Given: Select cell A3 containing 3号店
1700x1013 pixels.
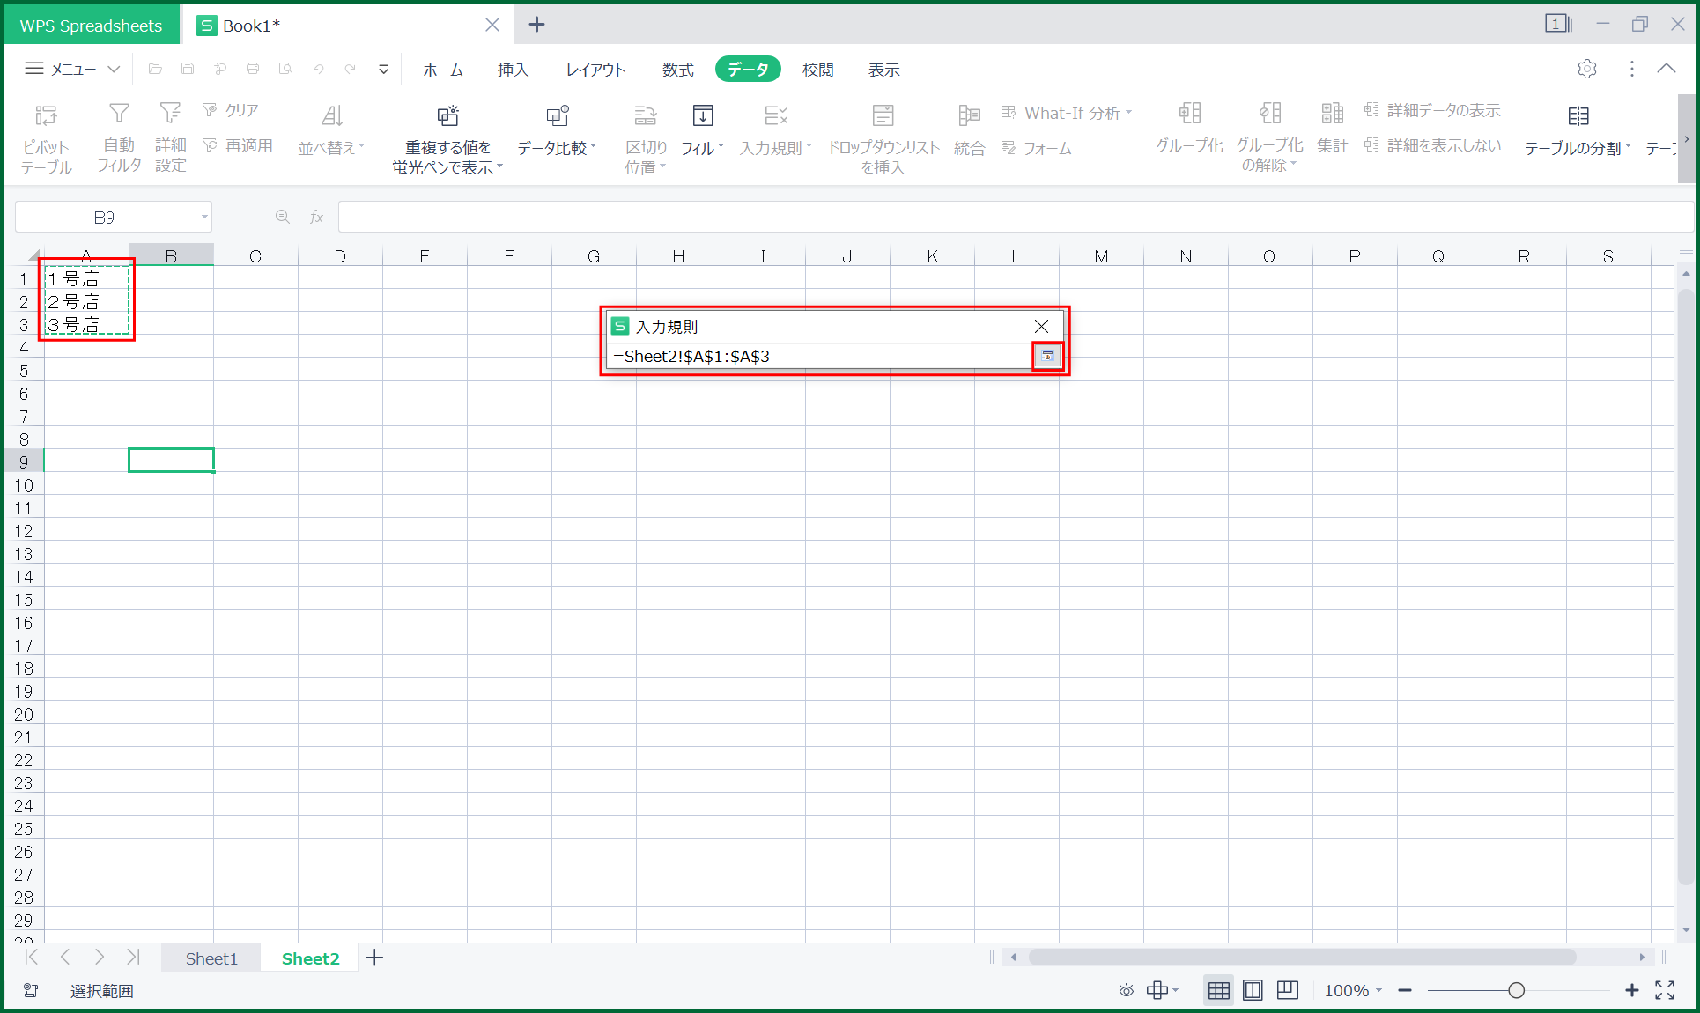Looking at the screenshot, I should (86, 324).
